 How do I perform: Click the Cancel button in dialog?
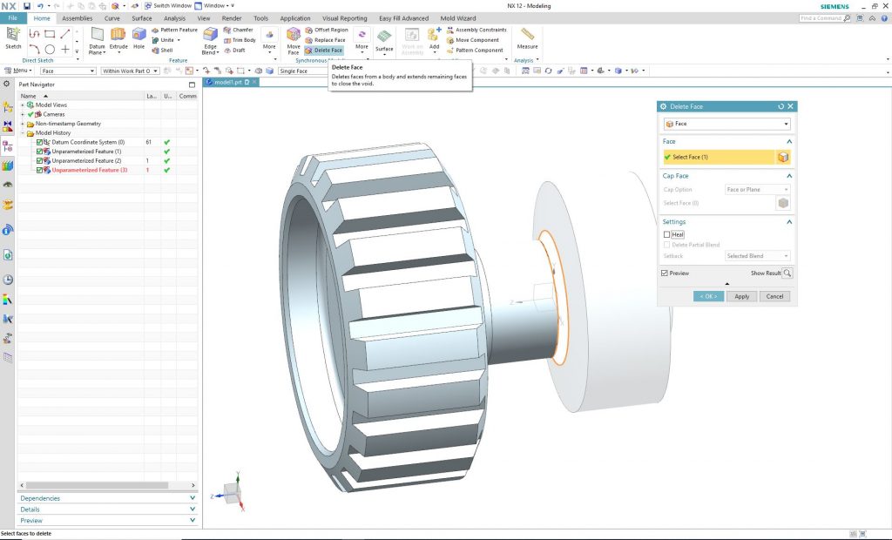point(774,296)
